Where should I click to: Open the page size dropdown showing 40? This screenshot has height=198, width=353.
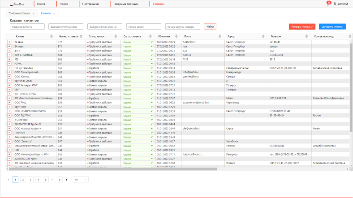(x=81, y=180)
